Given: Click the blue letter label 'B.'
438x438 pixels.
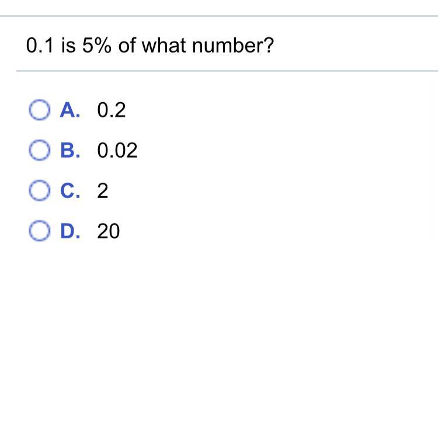Looking at the screenshot, I should 69,151.
